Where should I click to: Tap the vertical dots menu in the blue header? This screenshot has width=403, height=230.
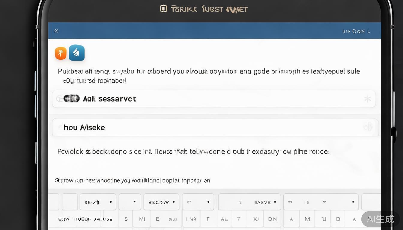click(369, 31)
